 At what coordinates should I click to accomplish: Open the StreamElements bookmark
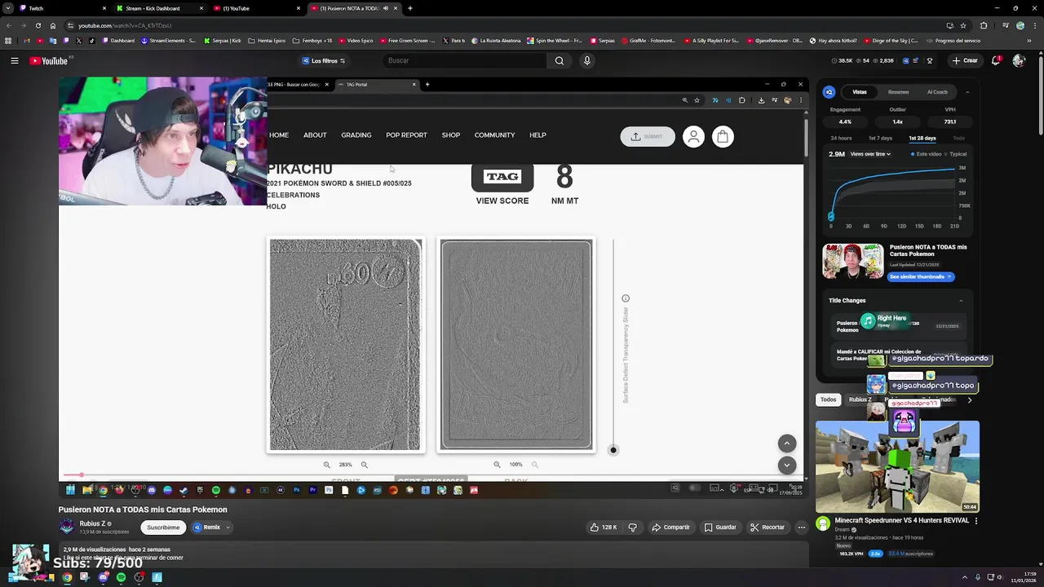click(170, 40)
